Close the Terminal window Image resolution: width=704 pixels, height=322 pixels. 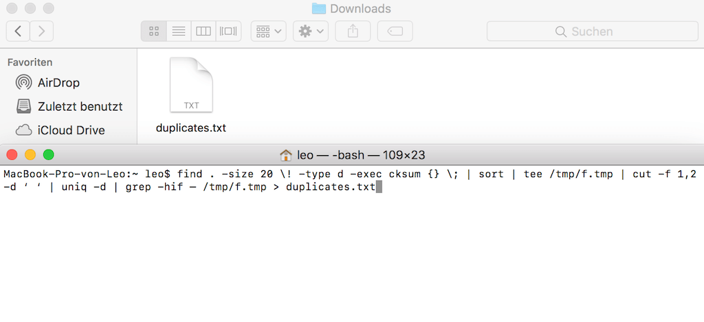tap(12, 155)
